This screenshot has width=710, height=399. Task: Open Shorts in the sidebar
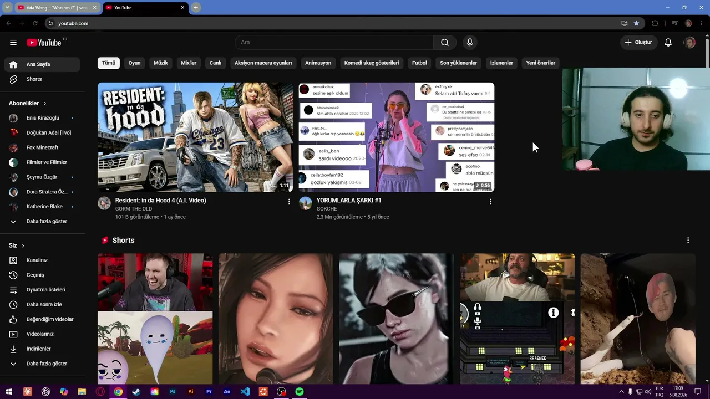[x=42, y=79]
